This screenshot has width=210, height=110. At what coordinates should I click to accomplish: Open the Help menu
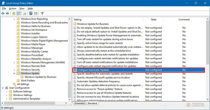30,9
